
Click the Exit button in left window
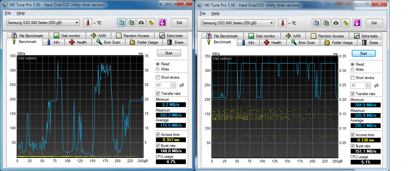pos(179,23)
